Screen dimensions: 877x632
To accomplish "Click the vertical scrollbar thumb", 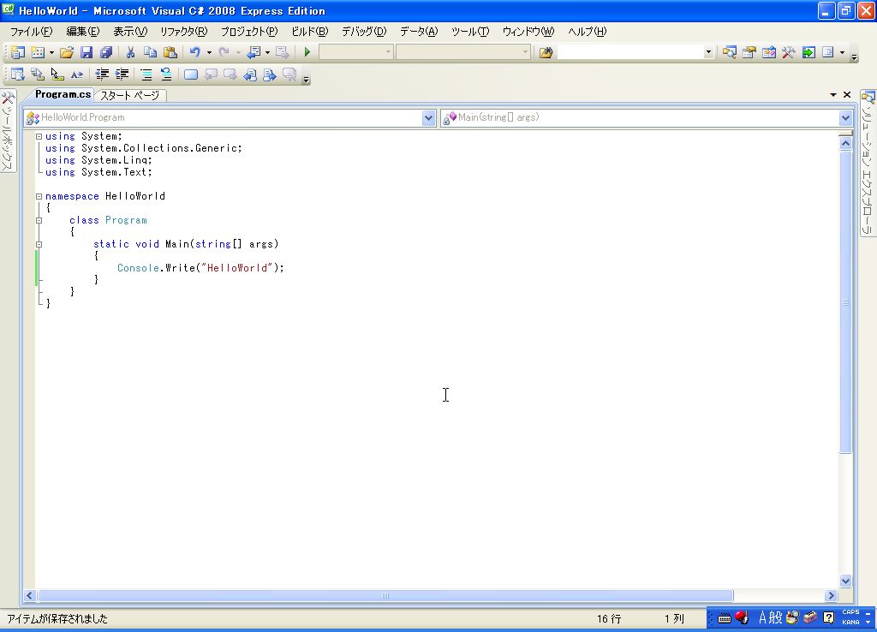I will click(845, 302).
